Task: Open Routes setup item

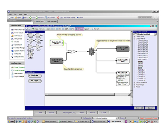Action: point(15,42)
